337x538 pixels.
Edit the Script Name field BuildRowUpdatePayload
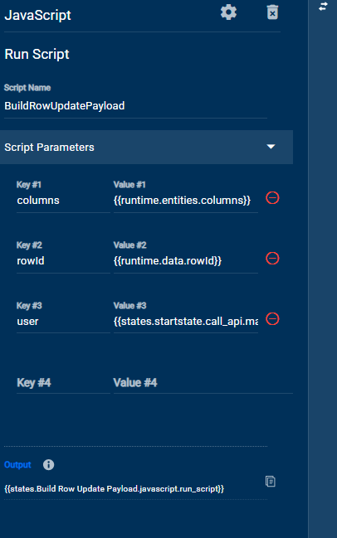pyautogui.click(x=135, y=105)
